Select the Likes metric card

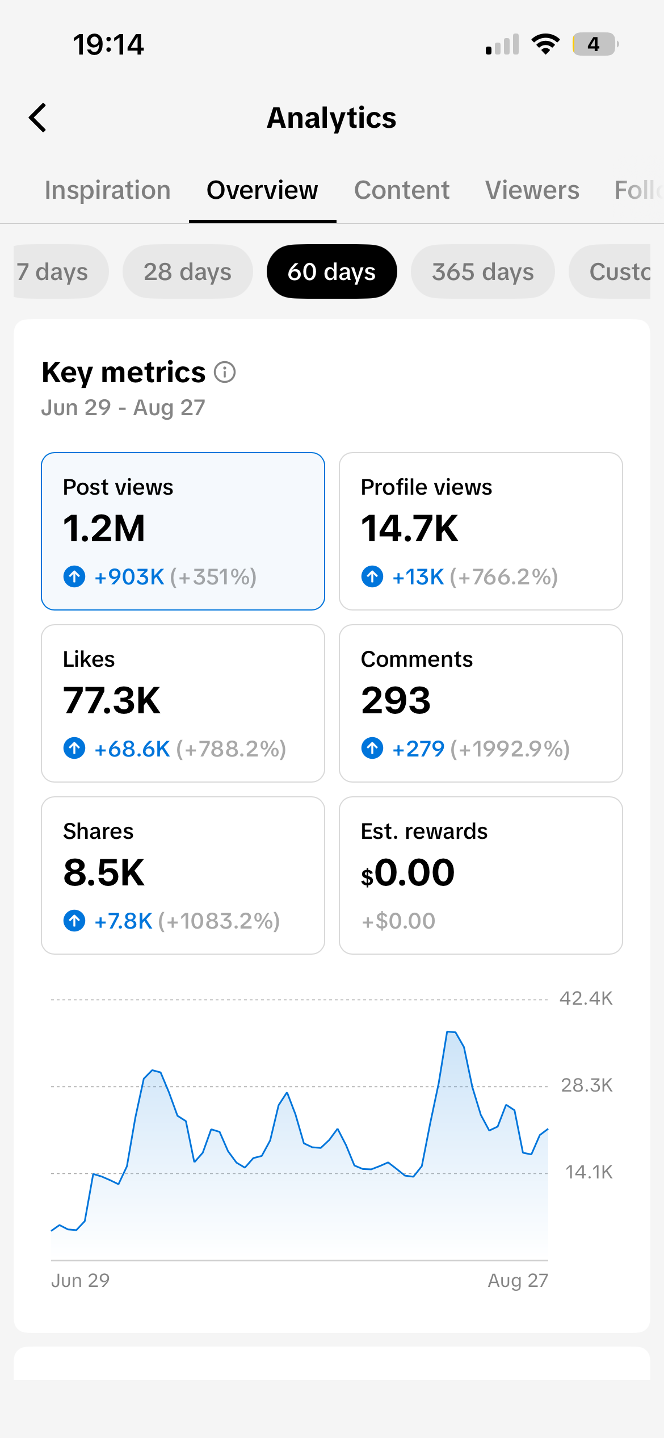point(183,704)
